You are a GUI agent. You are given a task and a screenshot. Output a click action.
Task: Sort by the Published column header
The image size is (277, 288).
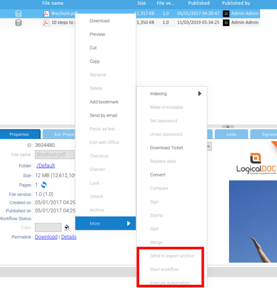[x=199, y=3]
